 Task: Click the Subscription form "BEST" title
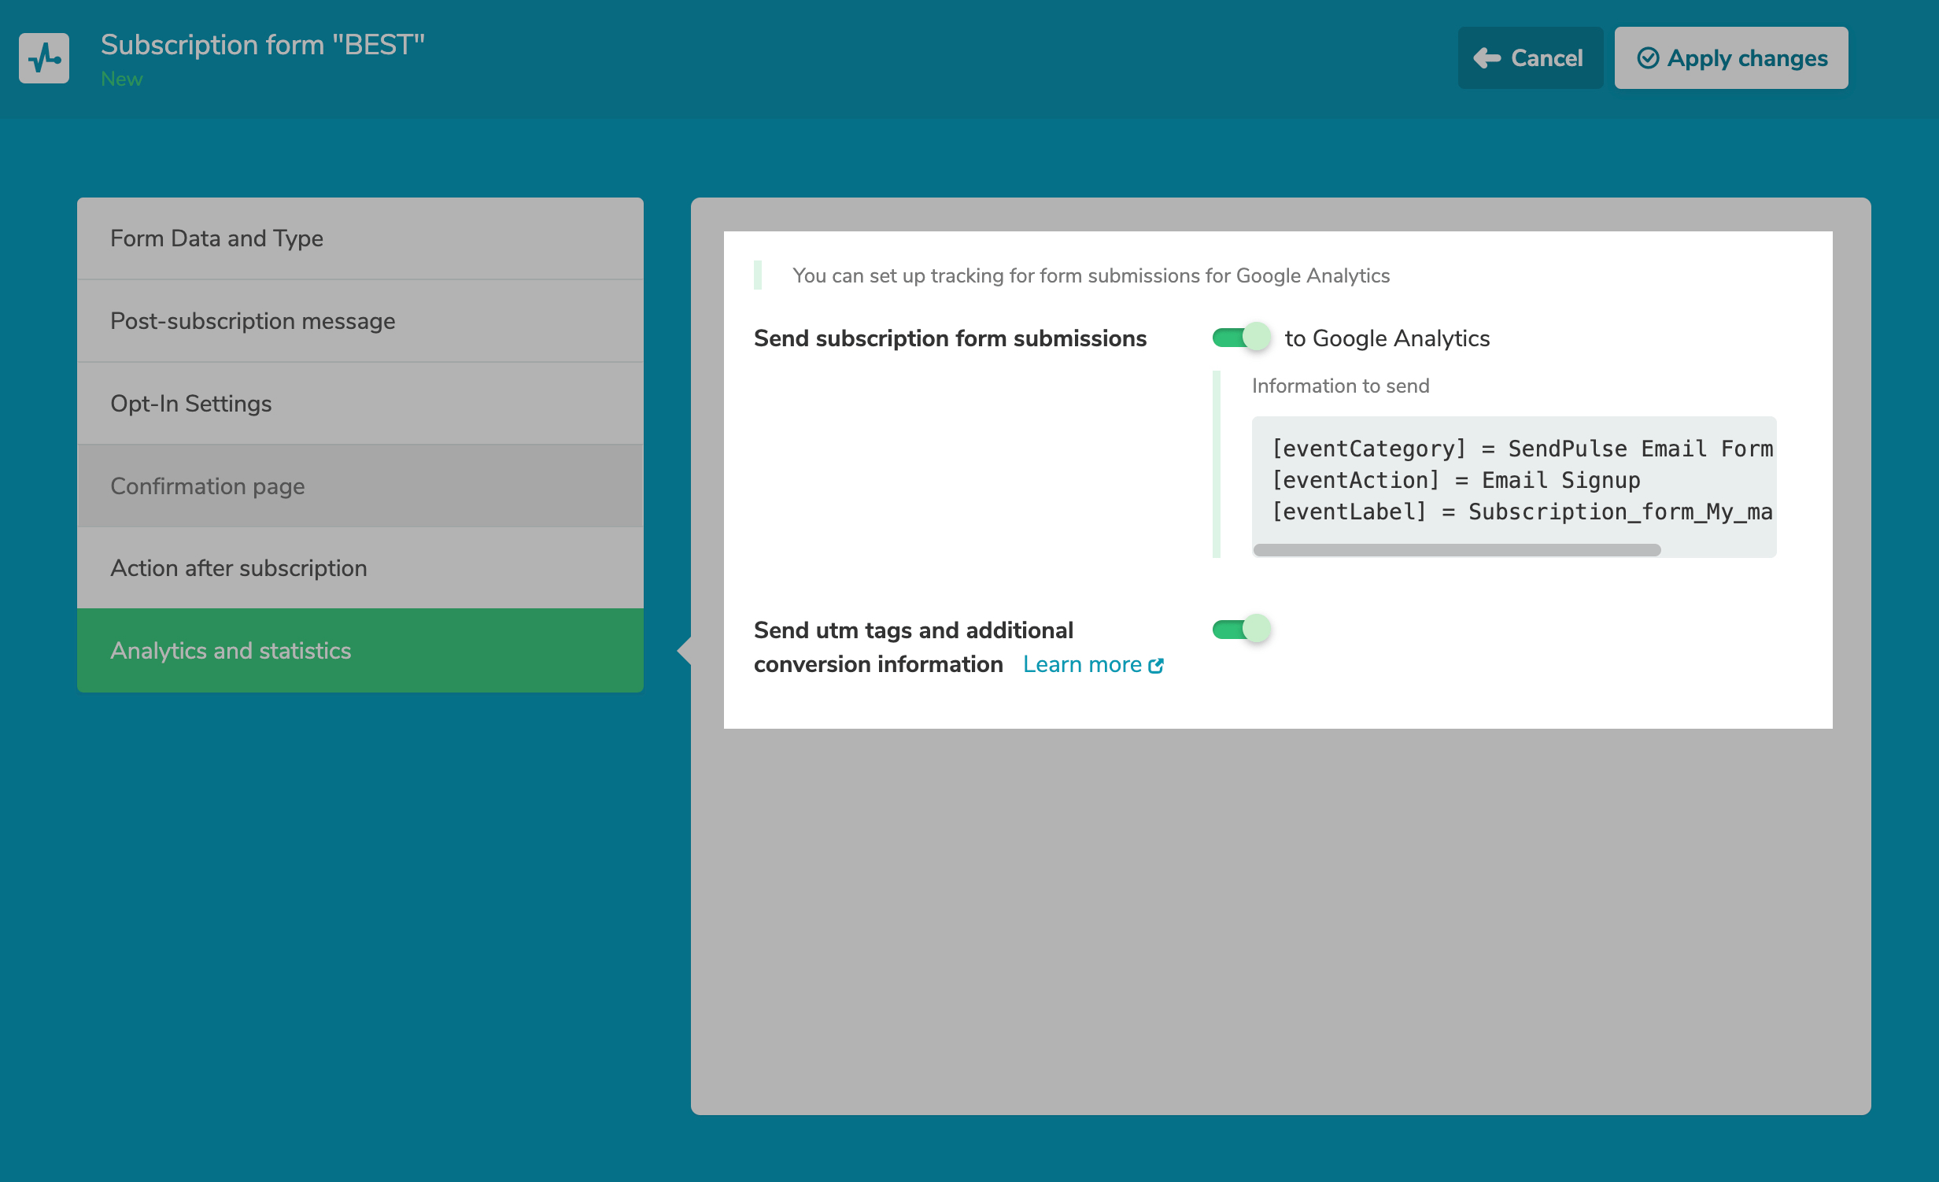(263, 45)
